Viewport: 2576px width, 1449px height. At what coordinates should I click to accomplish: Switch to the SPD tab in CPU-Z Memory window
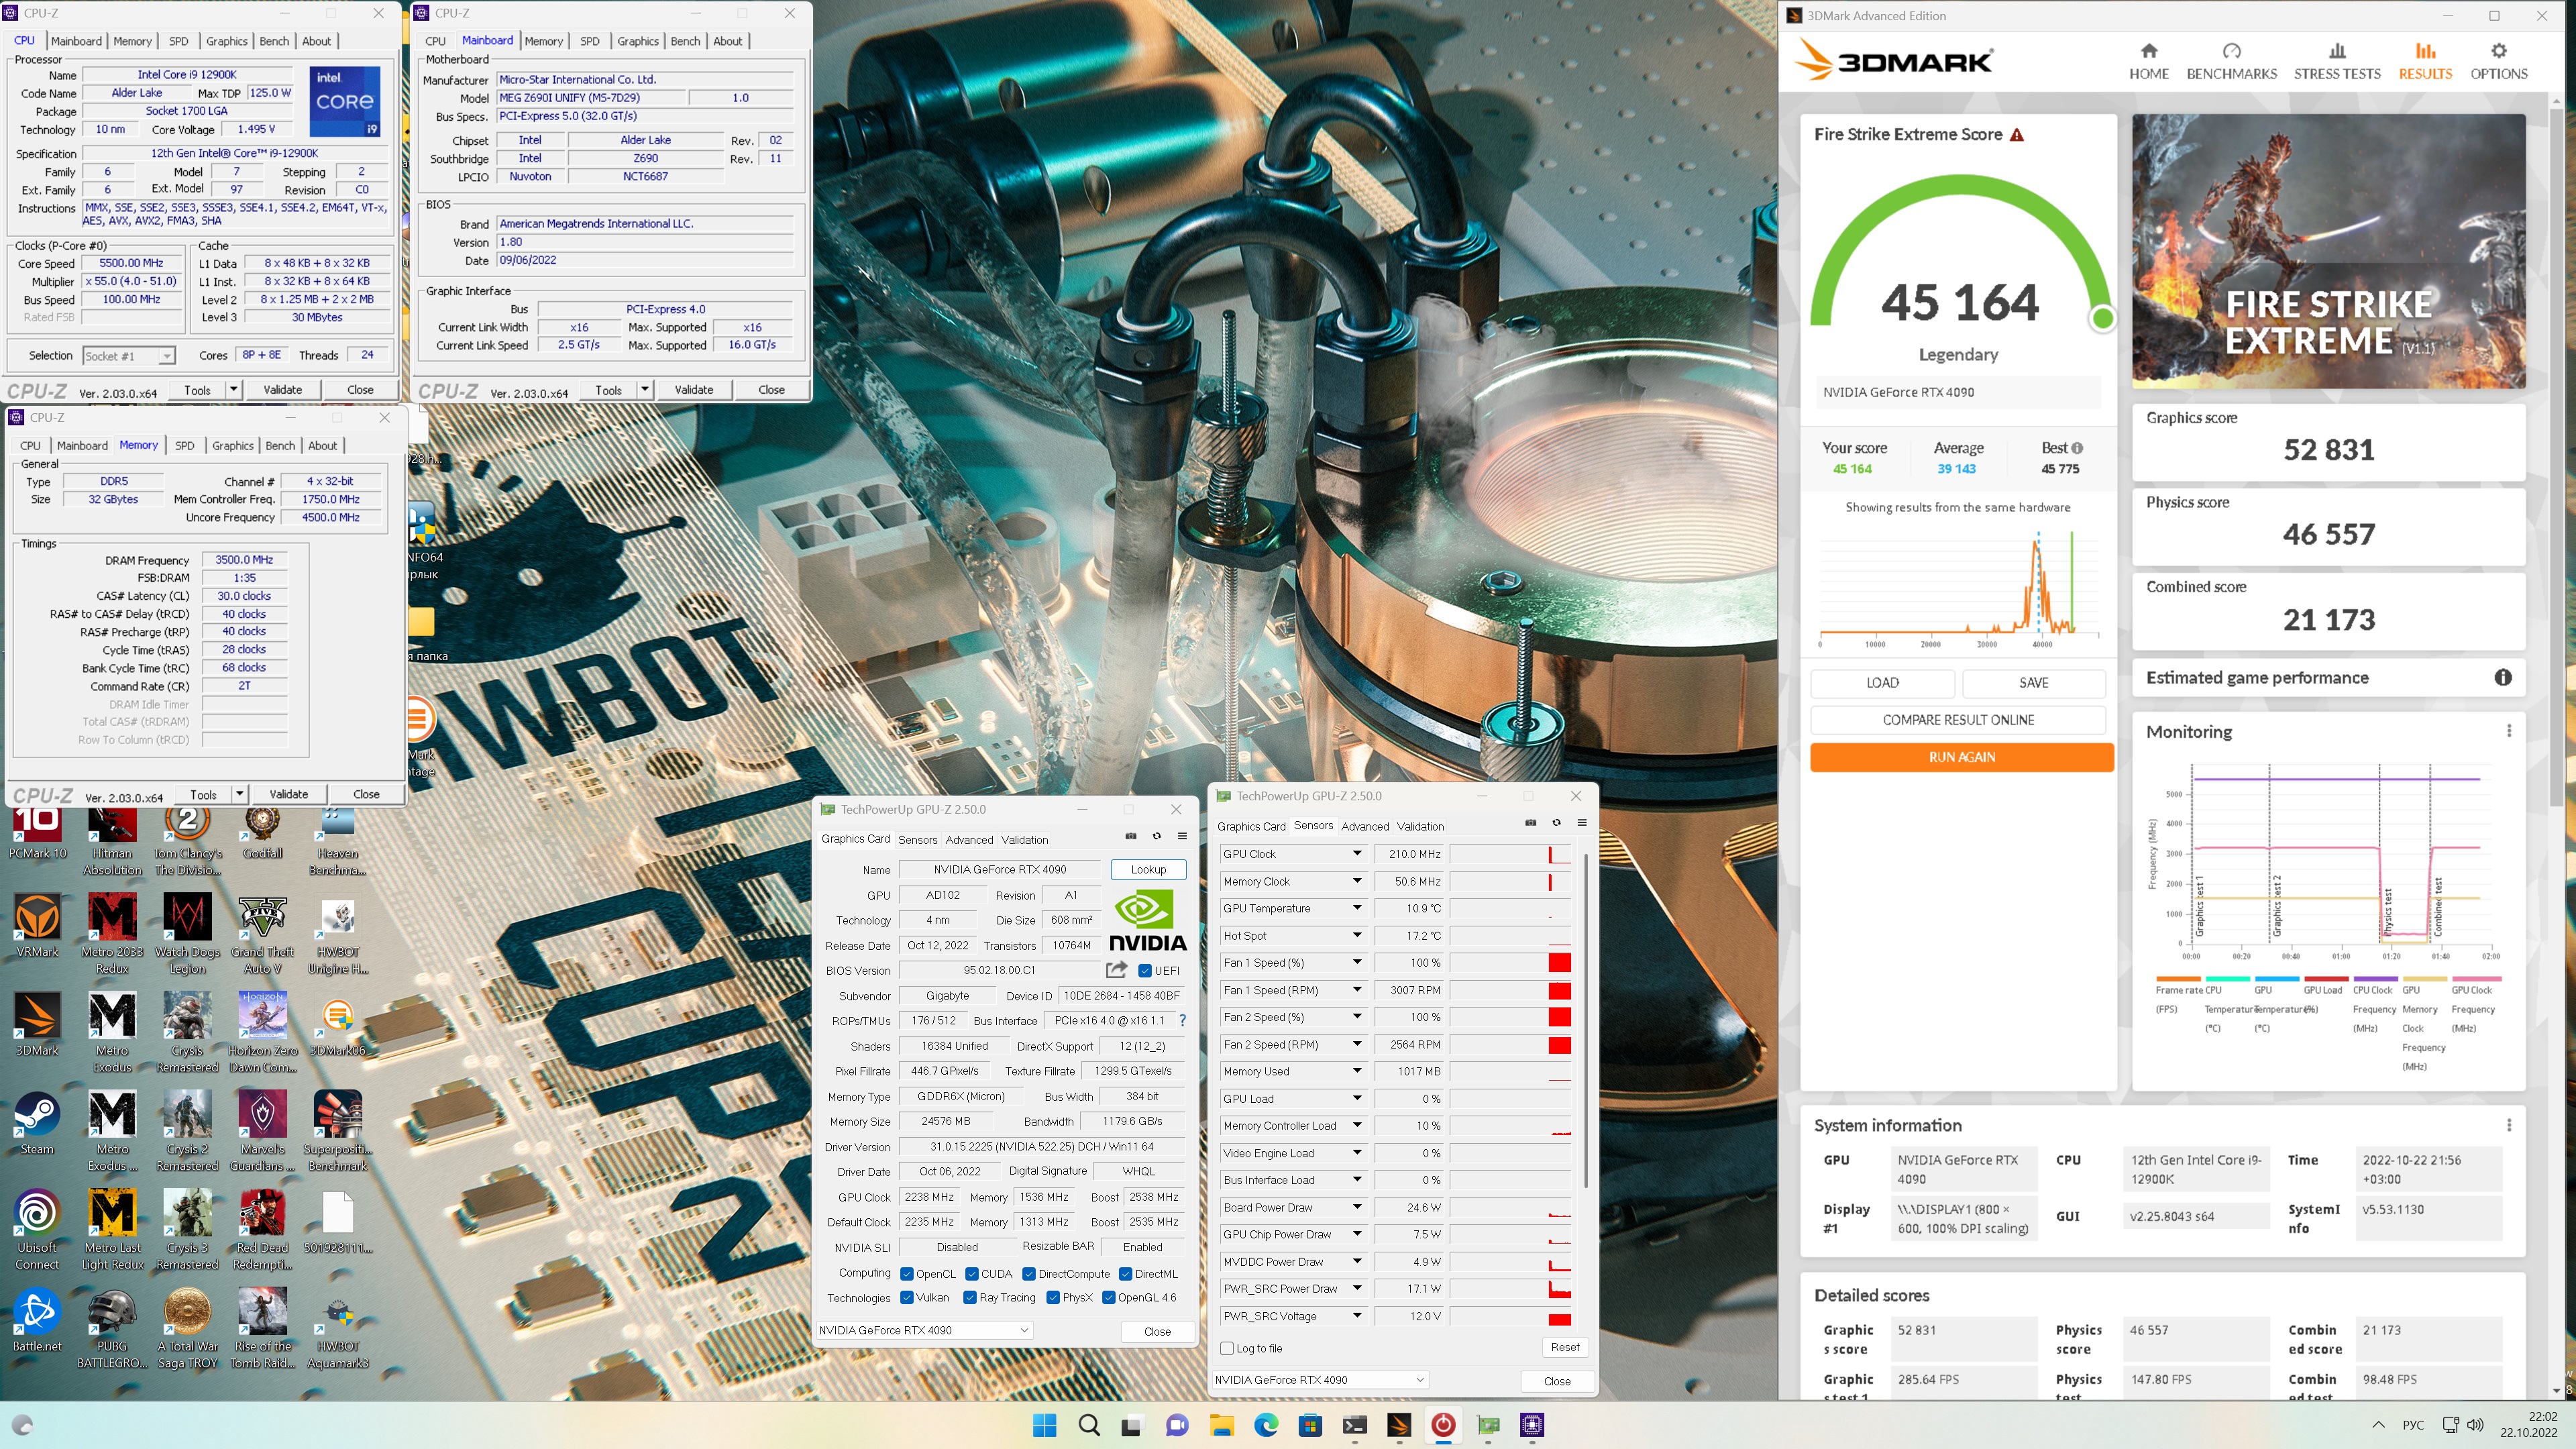pyautogui.click(x=184, y=446)
